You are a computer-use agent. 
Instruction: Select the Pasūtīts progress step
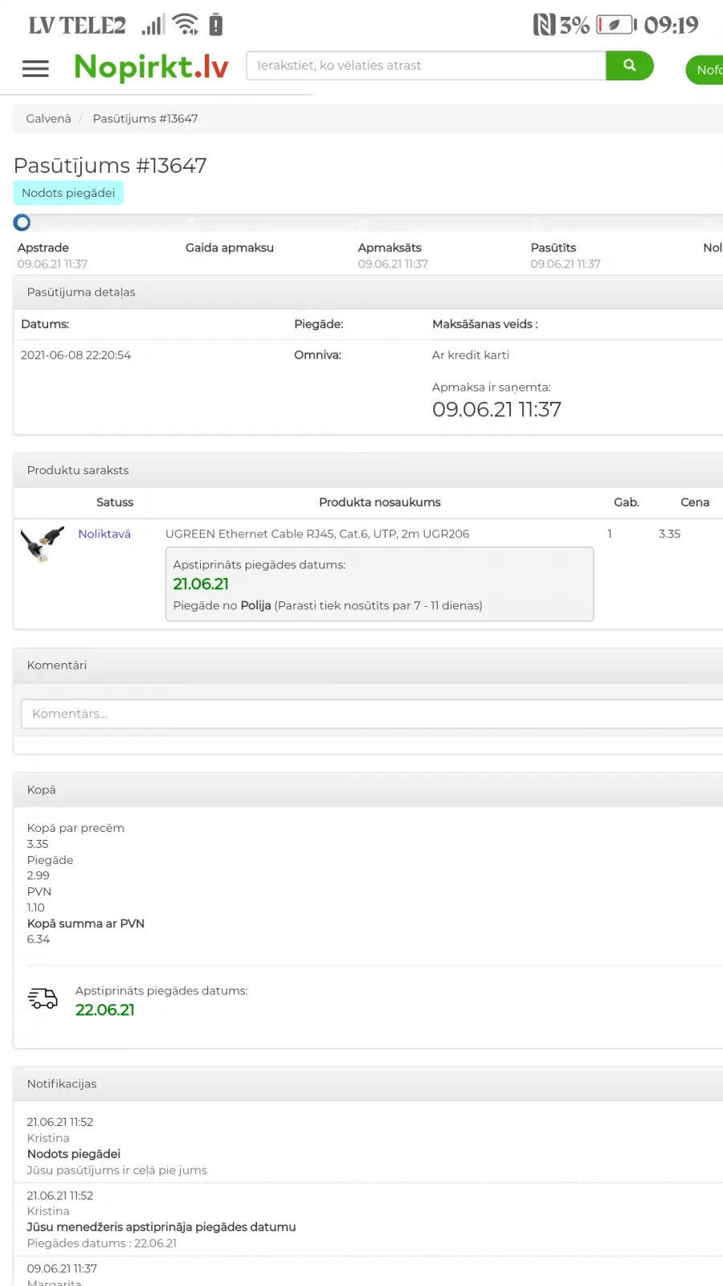coord(553,248)
